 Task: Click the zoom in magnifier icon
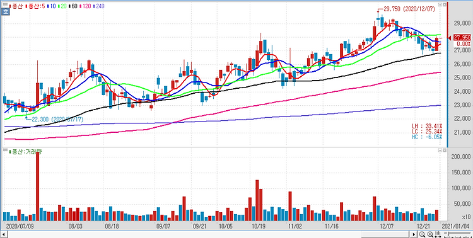point(430,234)
